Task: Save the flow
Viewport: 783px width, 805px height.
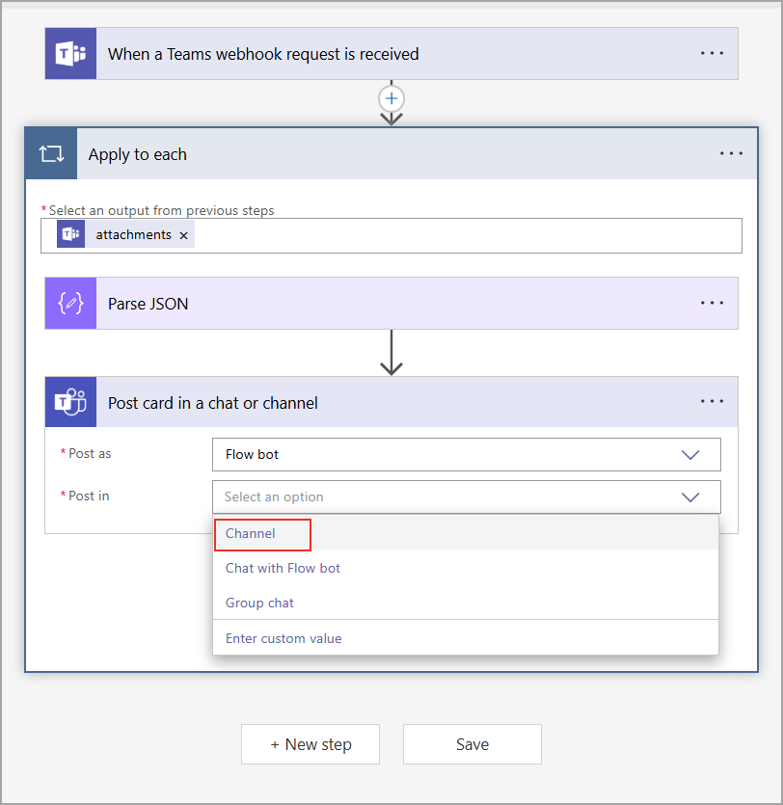Action: pyautogui.click(x=472, y=744)
